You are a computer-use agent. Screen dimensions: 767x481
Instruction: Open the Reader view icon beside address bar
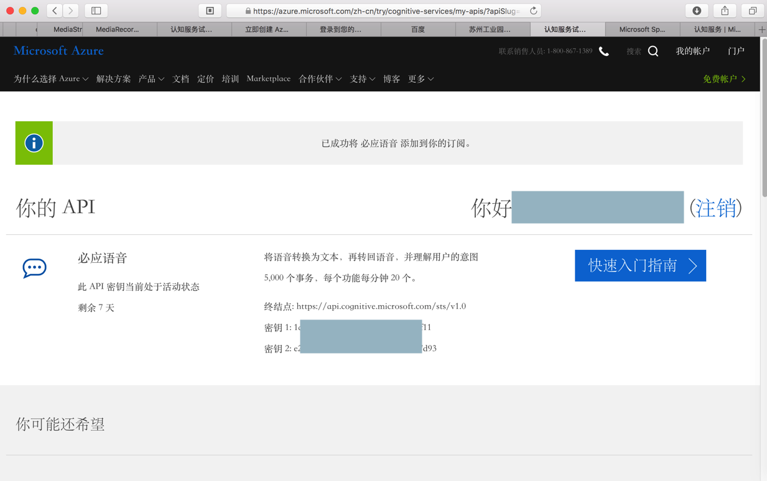tap(210, 11)
